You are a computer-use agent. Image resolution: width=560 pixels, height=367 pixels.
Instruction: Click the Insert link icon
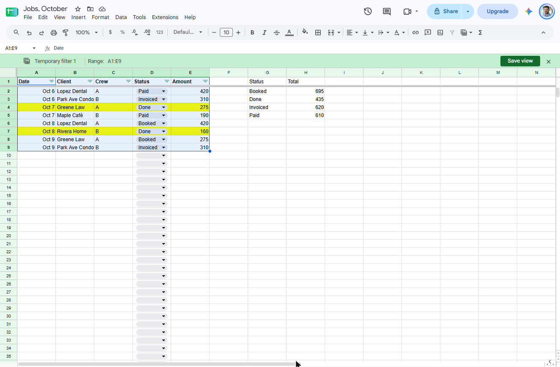(x=415, y=33)
